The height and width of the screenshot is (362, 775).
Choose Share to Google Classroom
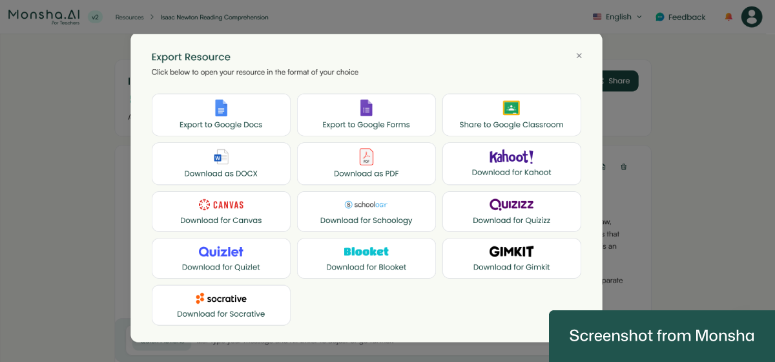pyautogui.click(x=512, y=115)
